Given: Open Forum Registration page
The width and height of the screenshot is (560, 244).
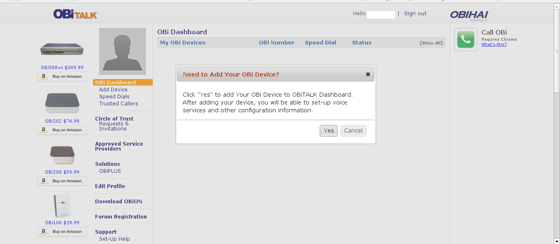Looking at the screenshot, I should pos(121,217).
